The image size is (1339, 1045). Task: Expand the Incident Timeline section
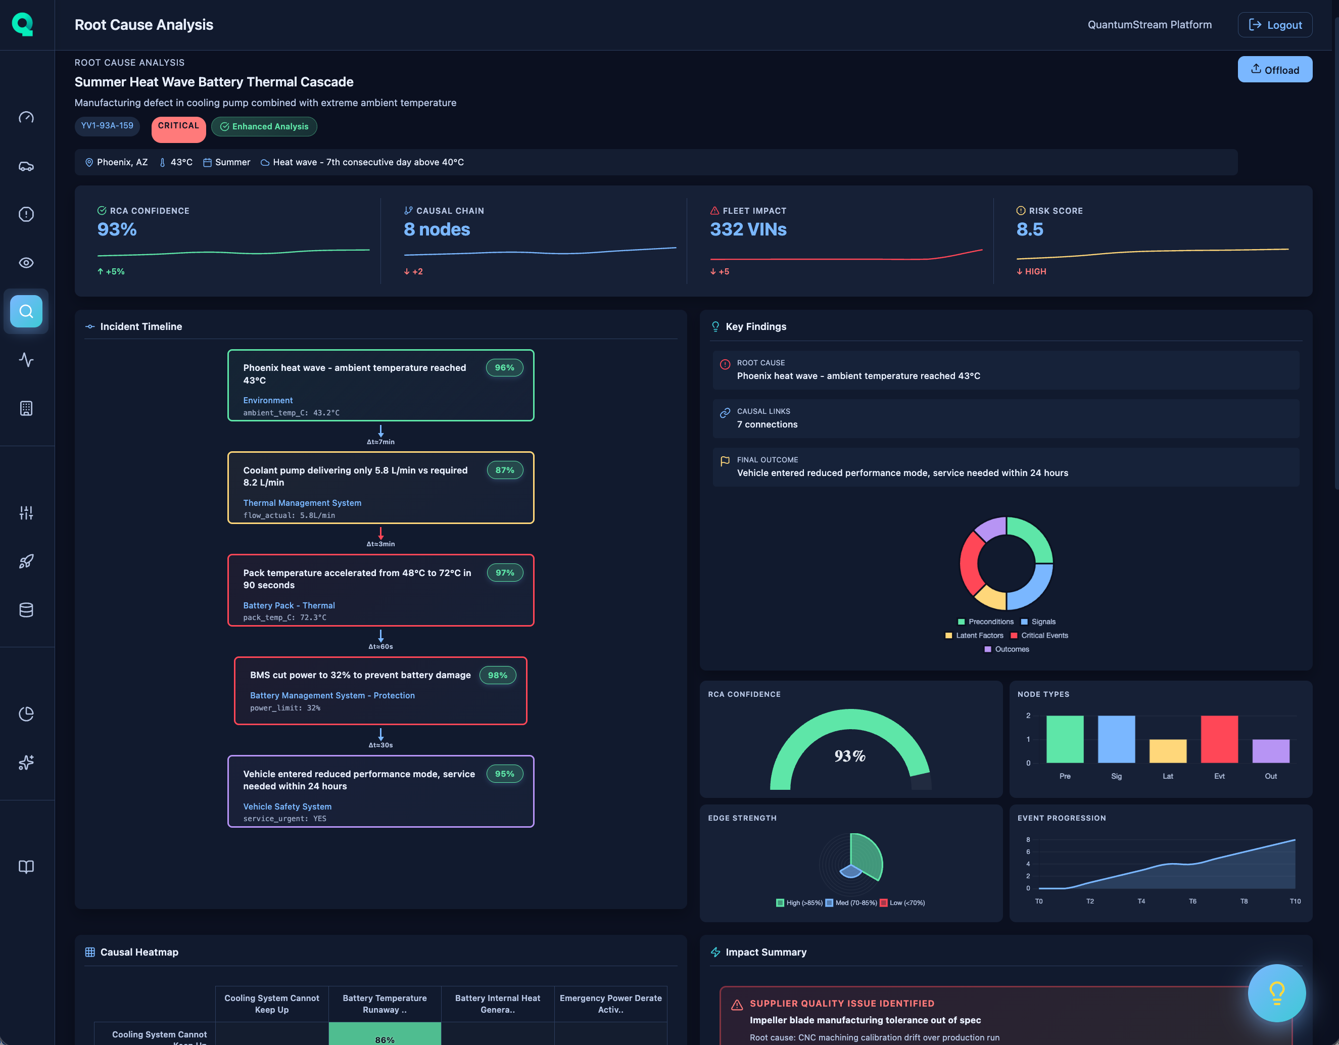pyautogui.click(x=140, y=326)
